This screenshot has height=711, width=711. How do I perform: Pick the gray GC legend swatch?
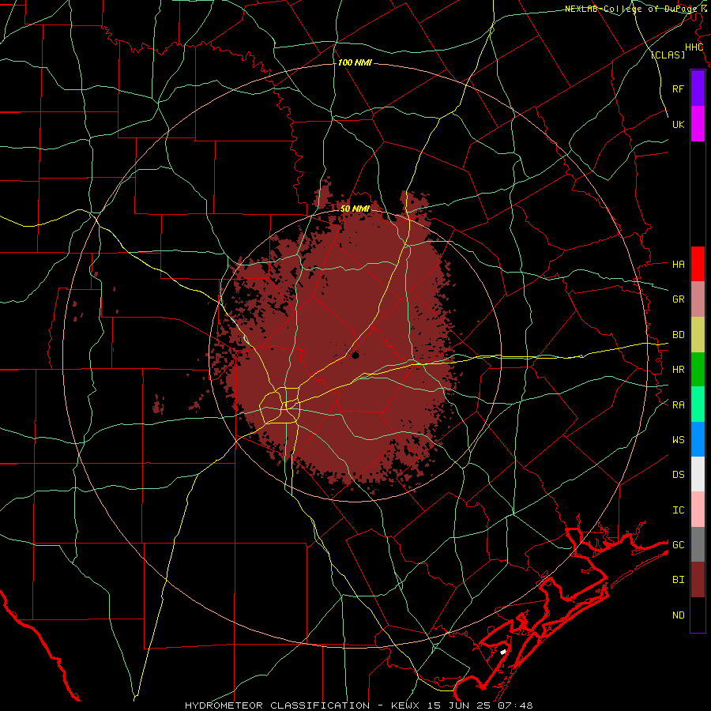(x=698, y=544)
